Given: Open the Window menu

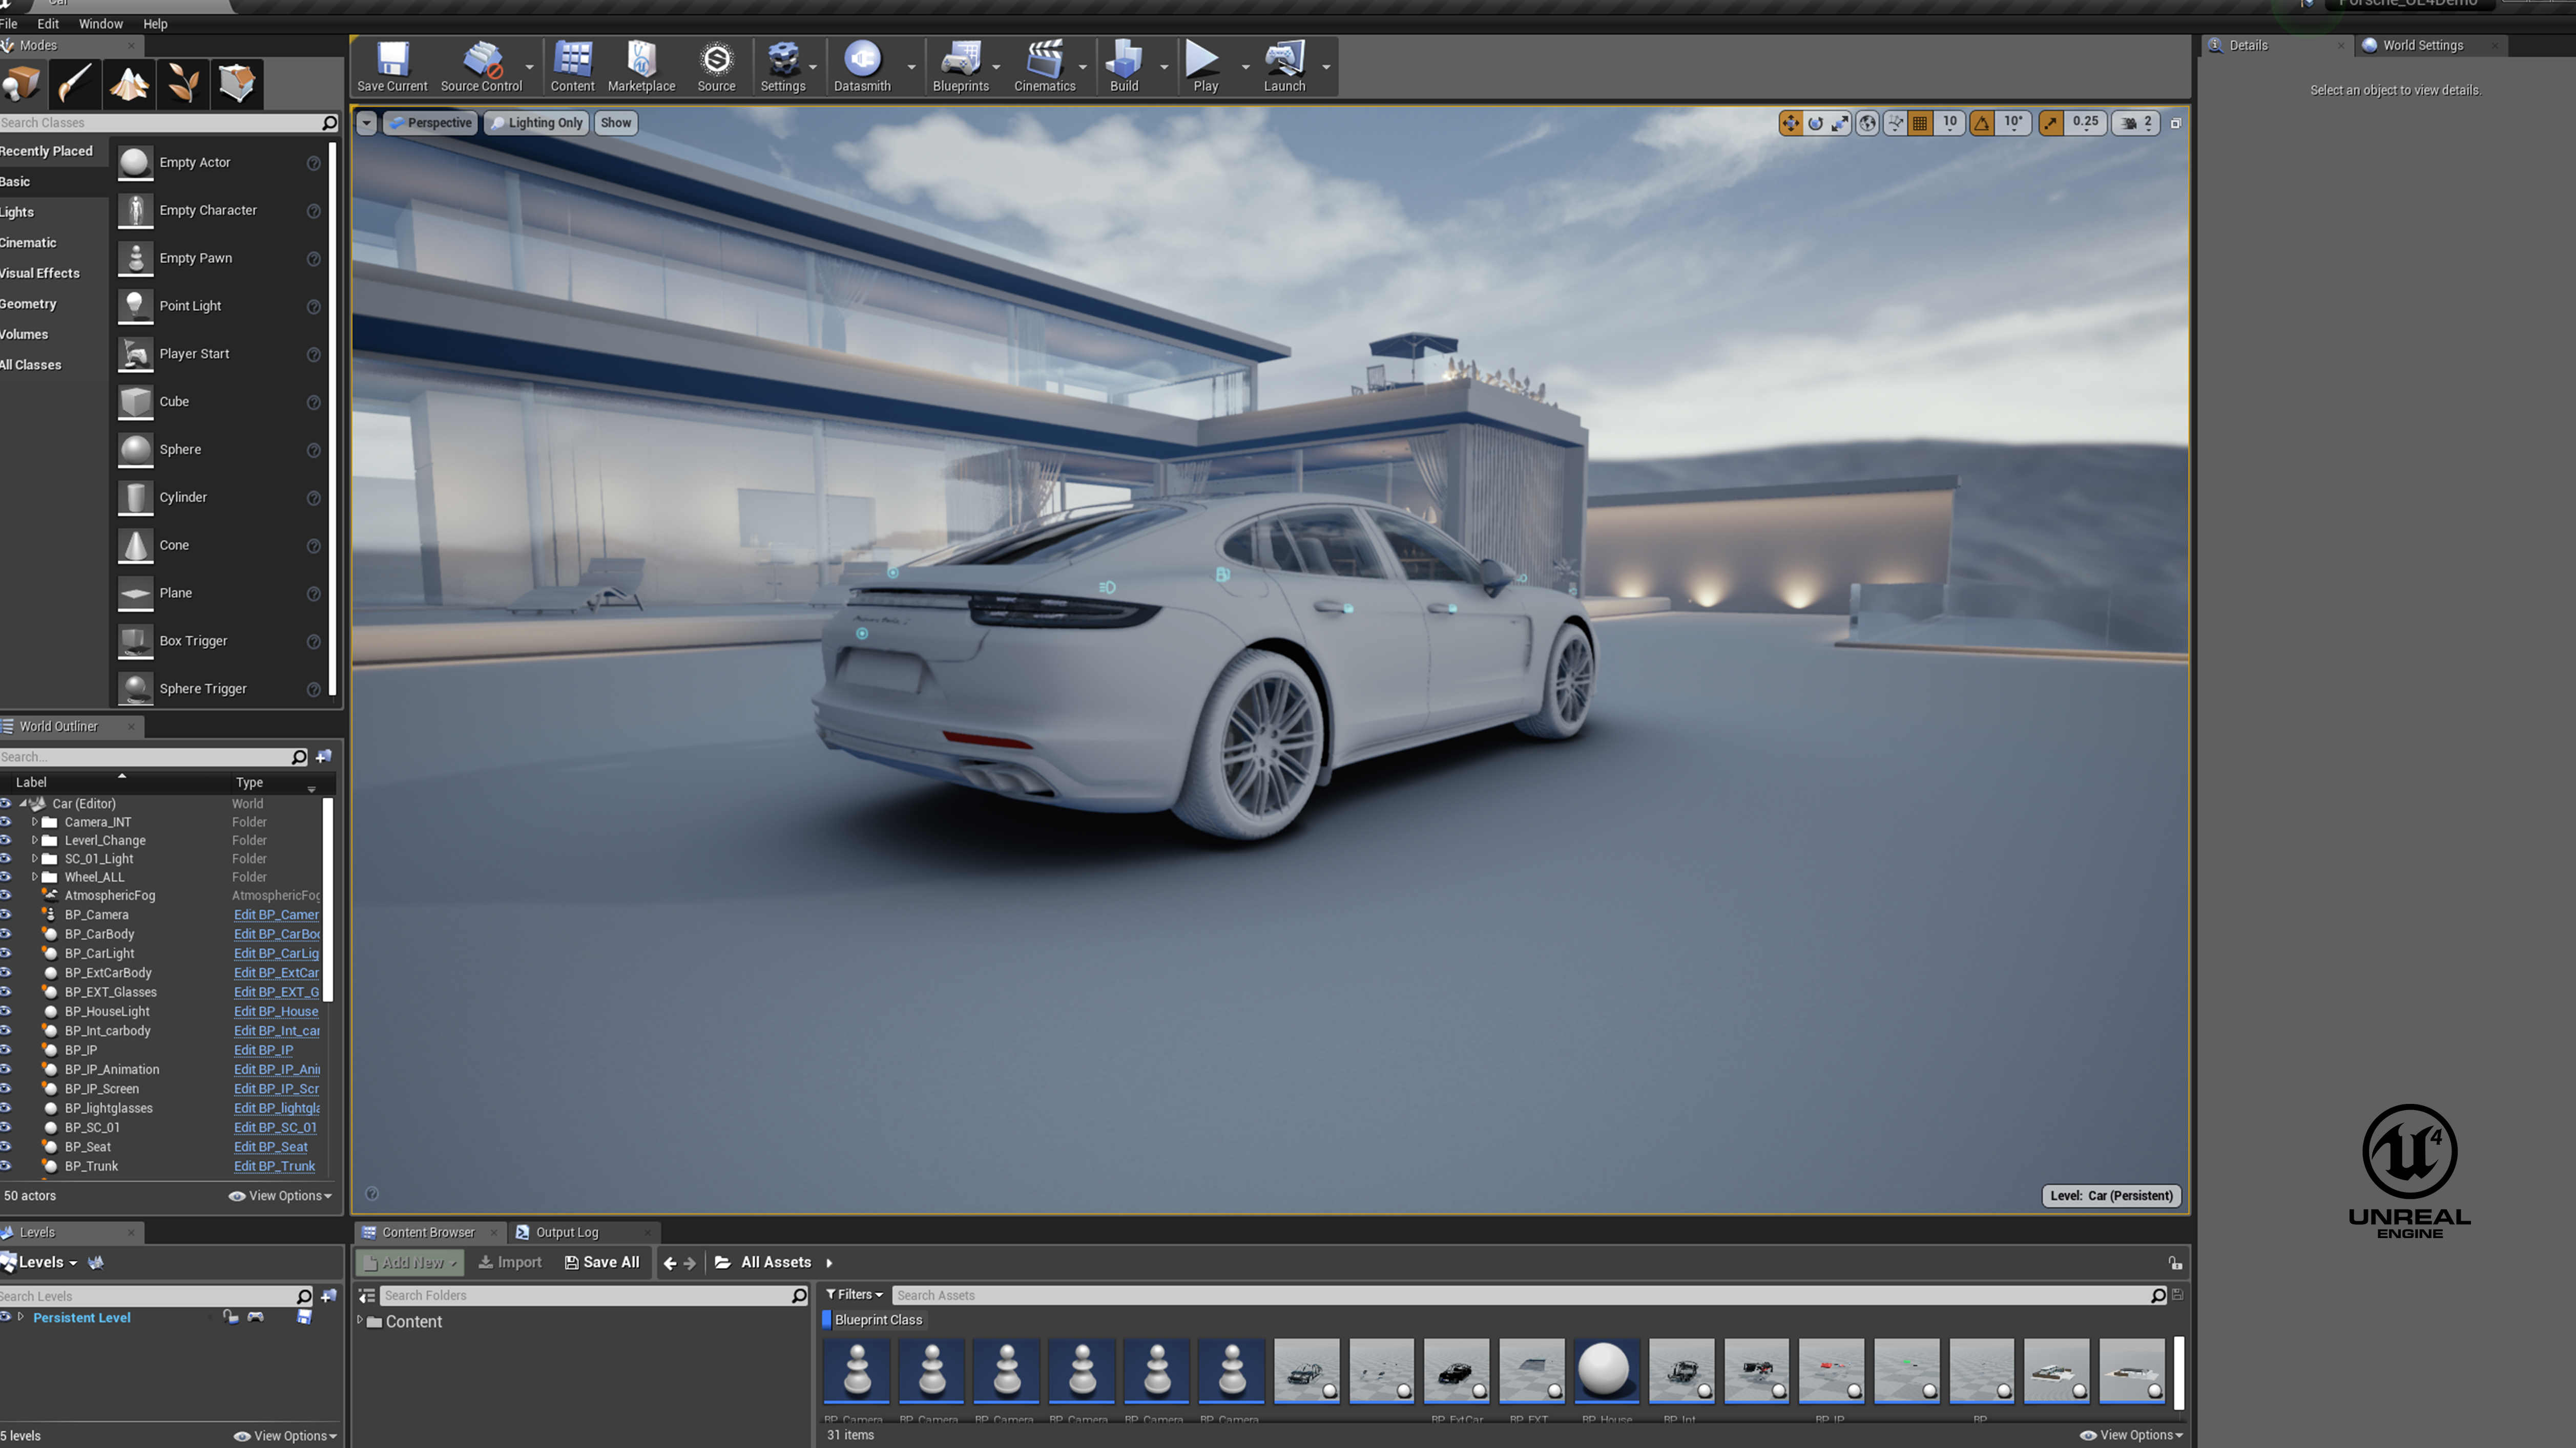Looking at the screenshot, I should [x=100, y=23].
